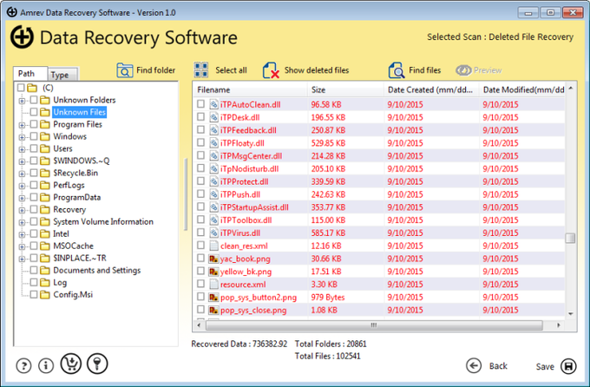This screenshot has height=387, width=590.
Task: Click the application logo in title bar
Action: click(11, 12)
